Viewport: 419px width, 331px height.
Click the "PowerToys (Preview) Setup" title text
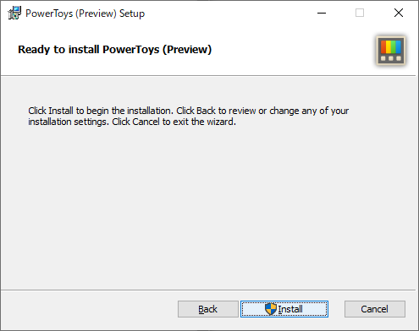point(85,14)
